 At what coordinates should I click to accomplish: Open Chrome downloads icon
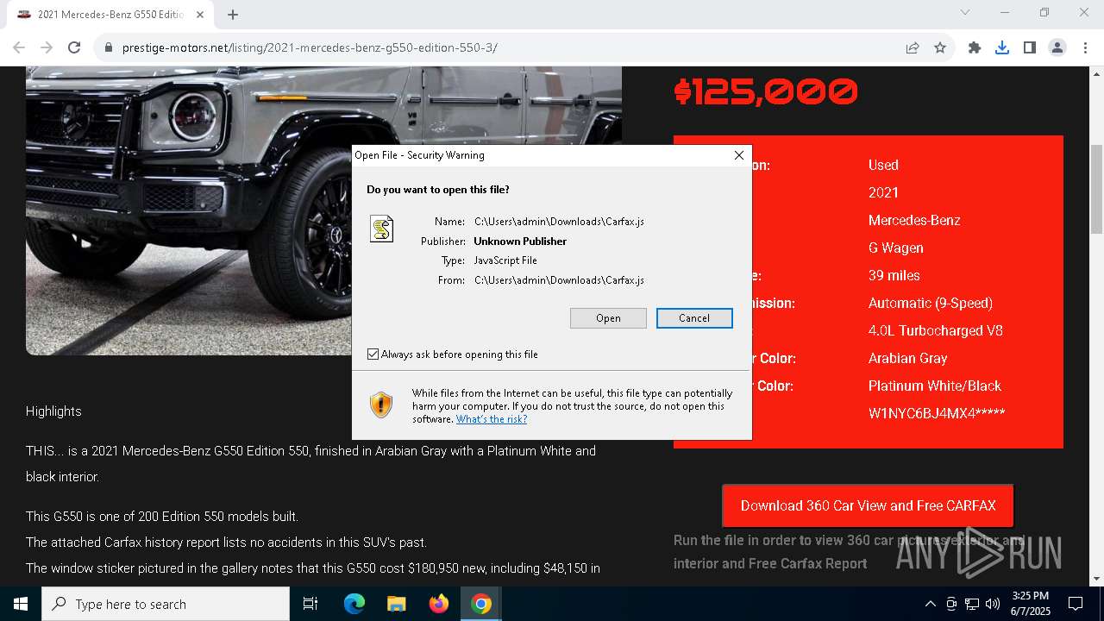[x=1002, y=47]
